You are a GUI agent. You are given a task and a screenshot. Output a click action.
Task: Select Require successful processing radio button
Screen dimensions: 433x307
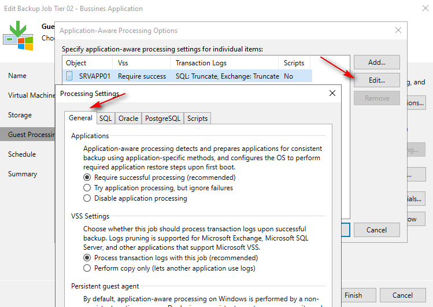click(87, 177)
